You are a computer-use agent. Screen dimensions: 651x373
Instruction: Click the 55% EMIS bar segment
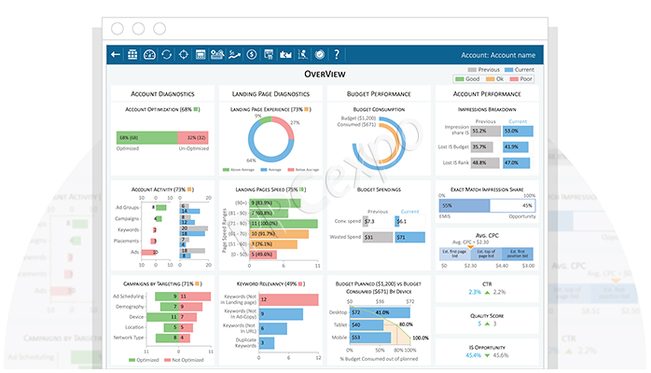pos(464,206)
